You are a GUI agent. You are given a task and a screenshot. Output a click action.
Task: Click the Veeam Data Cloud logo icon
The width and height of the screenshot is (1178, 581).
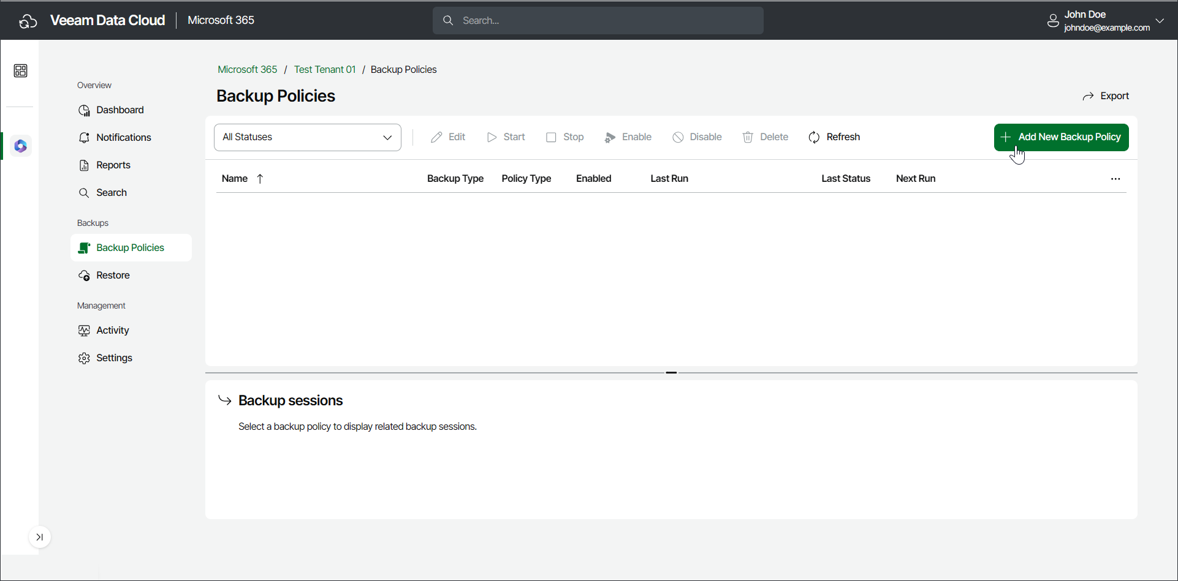click(x=28, y=21)
